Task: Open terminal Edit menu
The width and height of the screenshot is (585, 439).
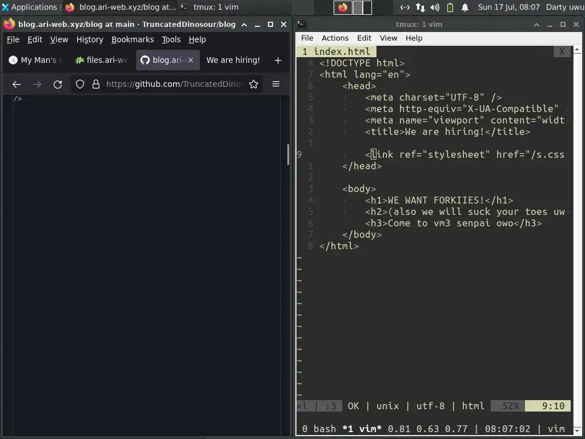Action: [x=364, y=38]
